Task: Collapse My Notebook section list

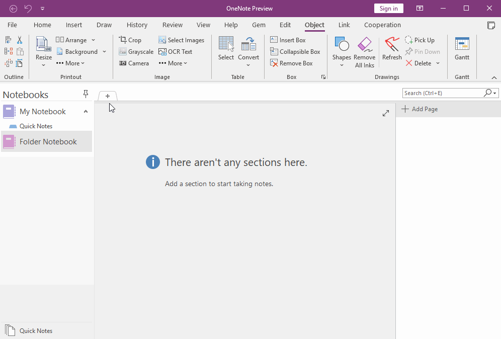Action: tap(86, 112)
